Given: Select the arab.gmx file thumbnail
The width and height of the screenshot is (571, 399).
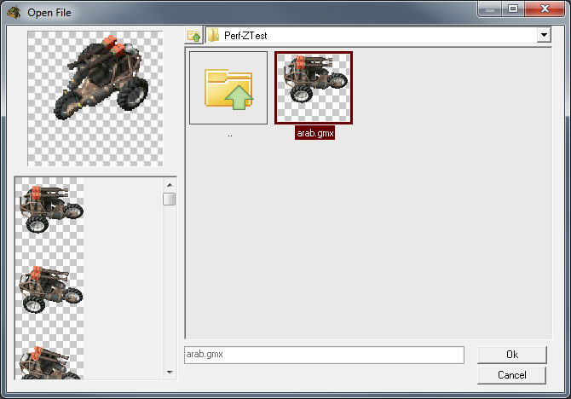Looking at the screenshot, I should [314, 88].
